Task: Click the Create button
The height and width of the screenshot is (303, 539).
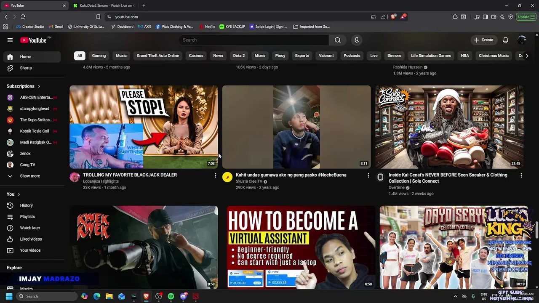Action: pyautogui.click(x=483, y=40)
